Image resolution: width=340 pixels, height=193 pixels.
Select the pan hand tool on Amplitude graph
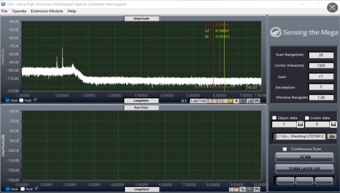pos(257,101)
